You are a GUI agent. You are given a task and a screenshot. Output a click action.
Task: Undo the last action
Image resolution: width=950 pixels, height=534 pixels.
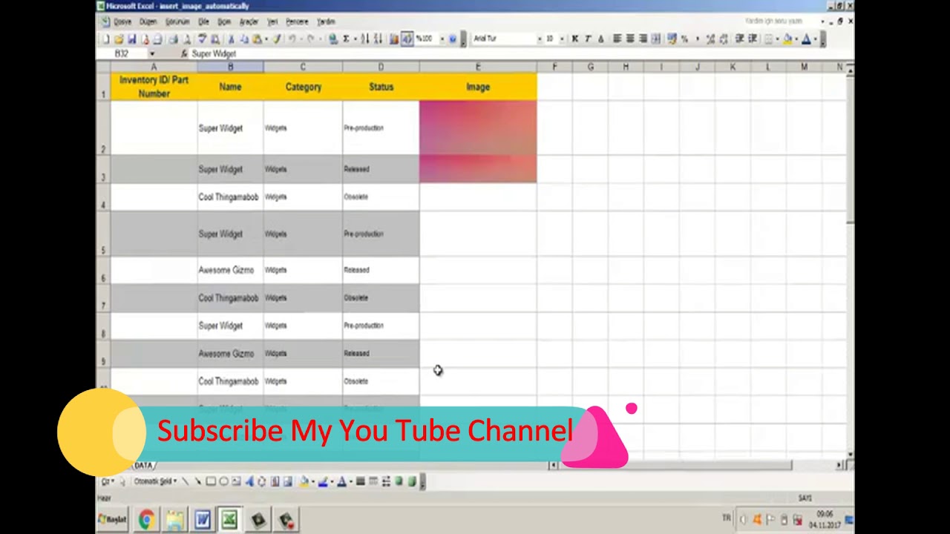(x=292, y=39)
